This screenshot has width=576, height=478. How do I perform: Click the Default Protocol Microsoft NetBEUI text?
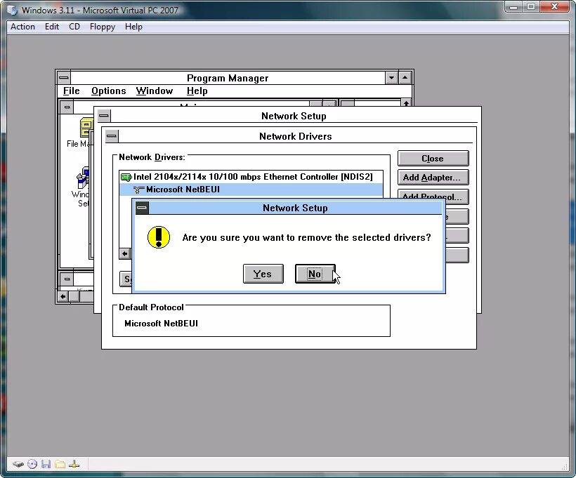[162, 324]
